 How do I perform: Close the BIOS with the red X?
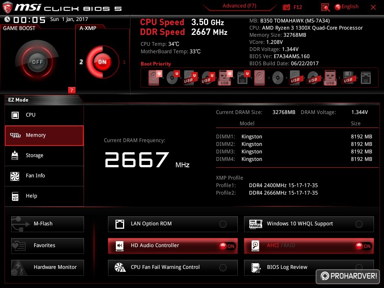pyautogui.click(x=373, y=7)
